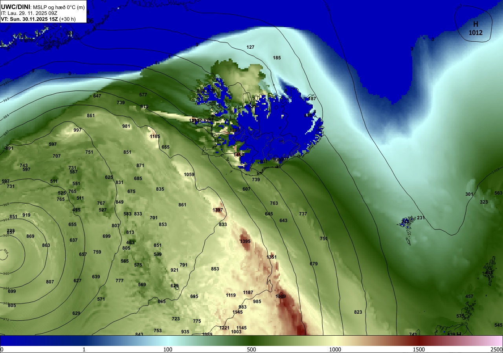Click the 457 height value

[469, 296]
